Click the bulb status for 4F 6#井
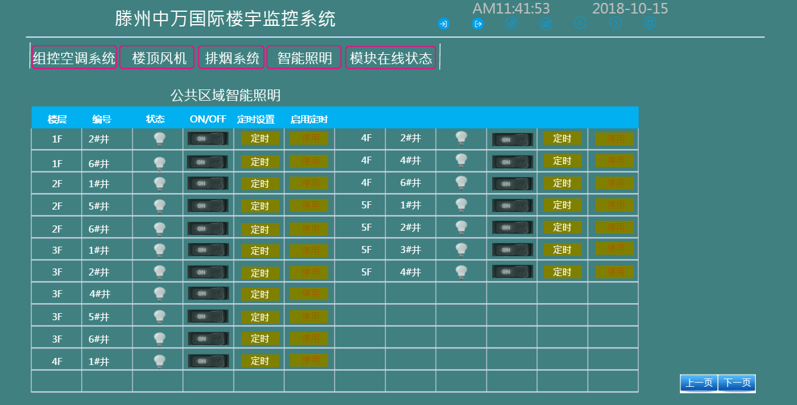 pos(462,182)
